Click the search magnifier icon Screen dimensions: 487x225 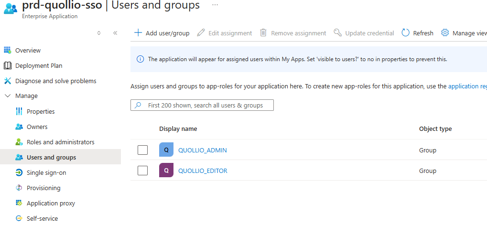138,105
